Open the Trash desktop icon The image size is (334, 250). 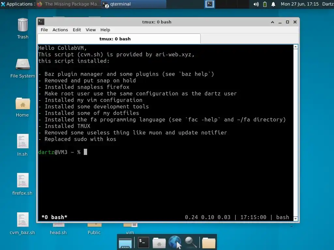[x=23, y=25]
